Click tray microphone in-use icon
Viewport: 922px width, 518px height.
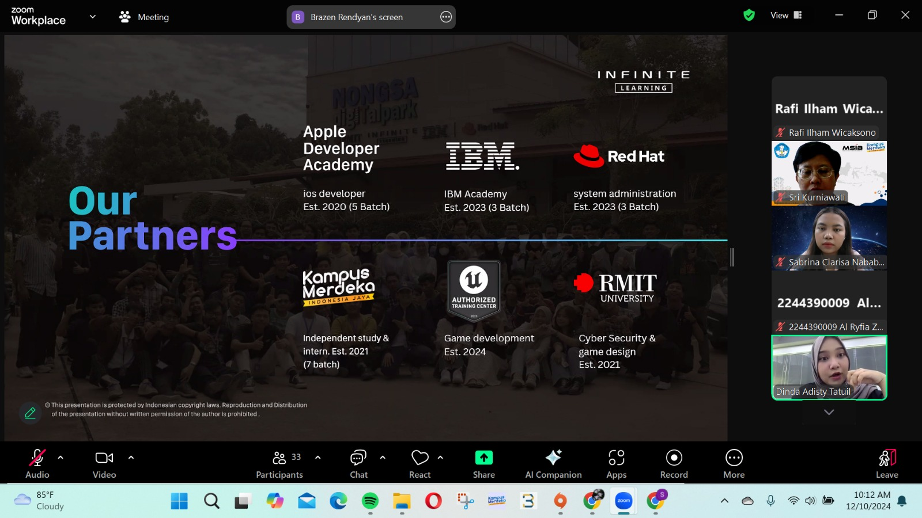pos(770,501)
